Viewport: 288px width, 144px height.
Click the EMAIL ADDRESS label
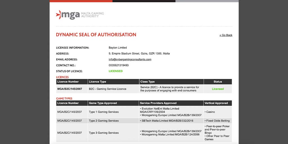[x=67, y=59]
